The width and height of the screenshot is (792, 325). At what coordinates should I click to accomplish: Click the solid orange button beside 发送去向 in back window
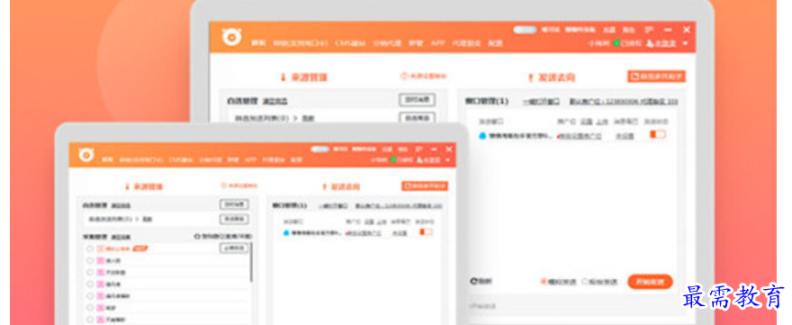point(657,77)
